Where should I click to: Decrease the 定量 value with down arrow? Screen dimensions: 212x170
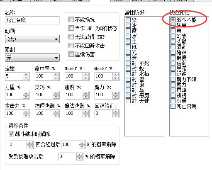26,78
